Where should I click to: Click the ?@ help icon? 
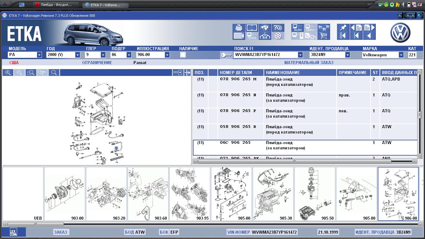point(278,28)
